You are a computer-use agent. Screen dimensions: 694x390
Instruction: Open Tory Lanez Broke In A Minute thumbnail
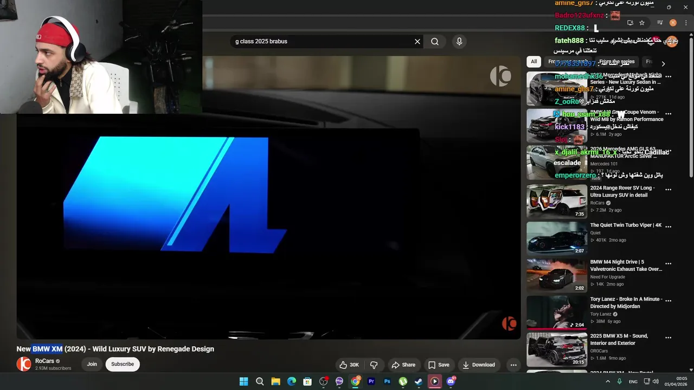557,313
